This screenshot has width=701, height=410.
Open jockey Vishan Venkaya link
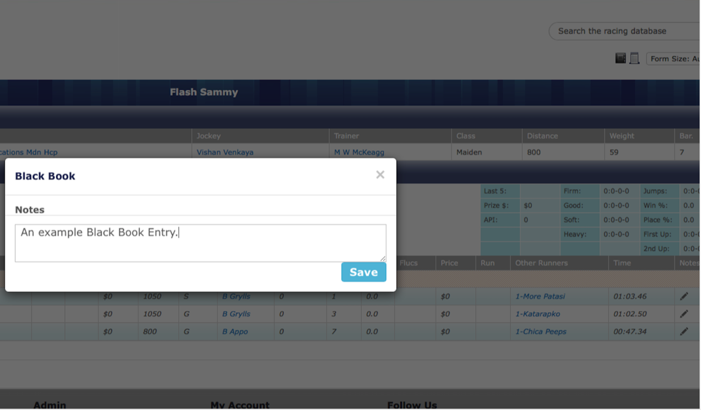click(x=225, y=152)
